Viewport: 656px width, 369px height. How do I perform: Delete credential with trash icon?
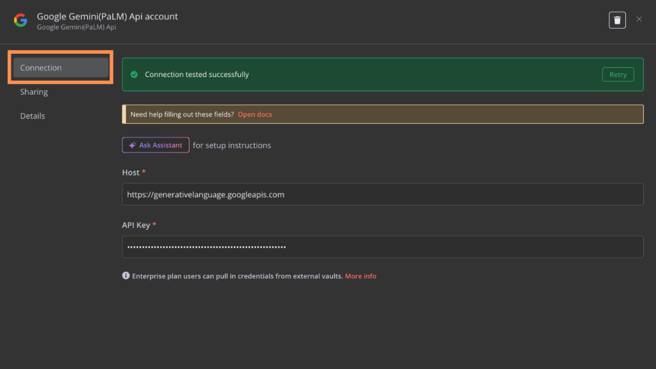pos(617,20)
